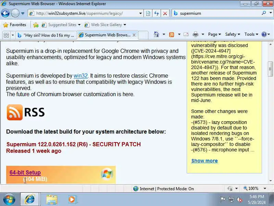Go back with the Back arrow button
Screen dimensions: 274x206
5,13
